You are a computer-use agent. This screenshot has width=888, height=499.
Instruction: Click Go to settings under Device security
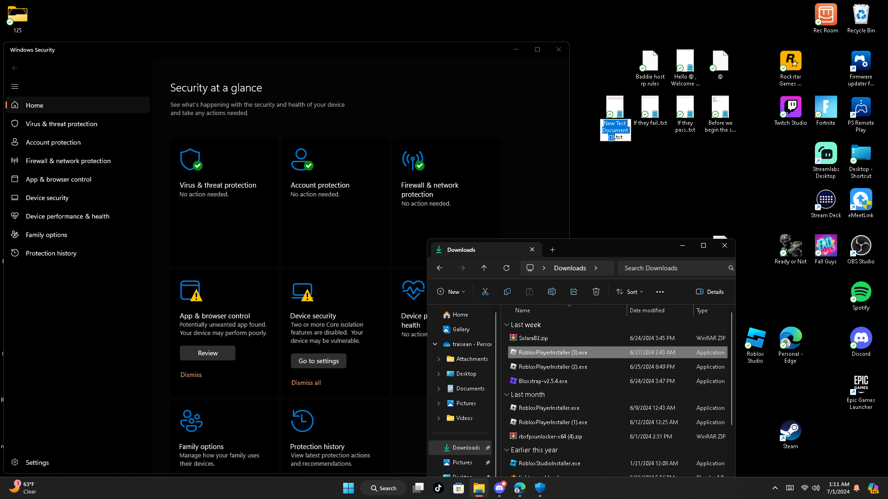pos(319,361)
